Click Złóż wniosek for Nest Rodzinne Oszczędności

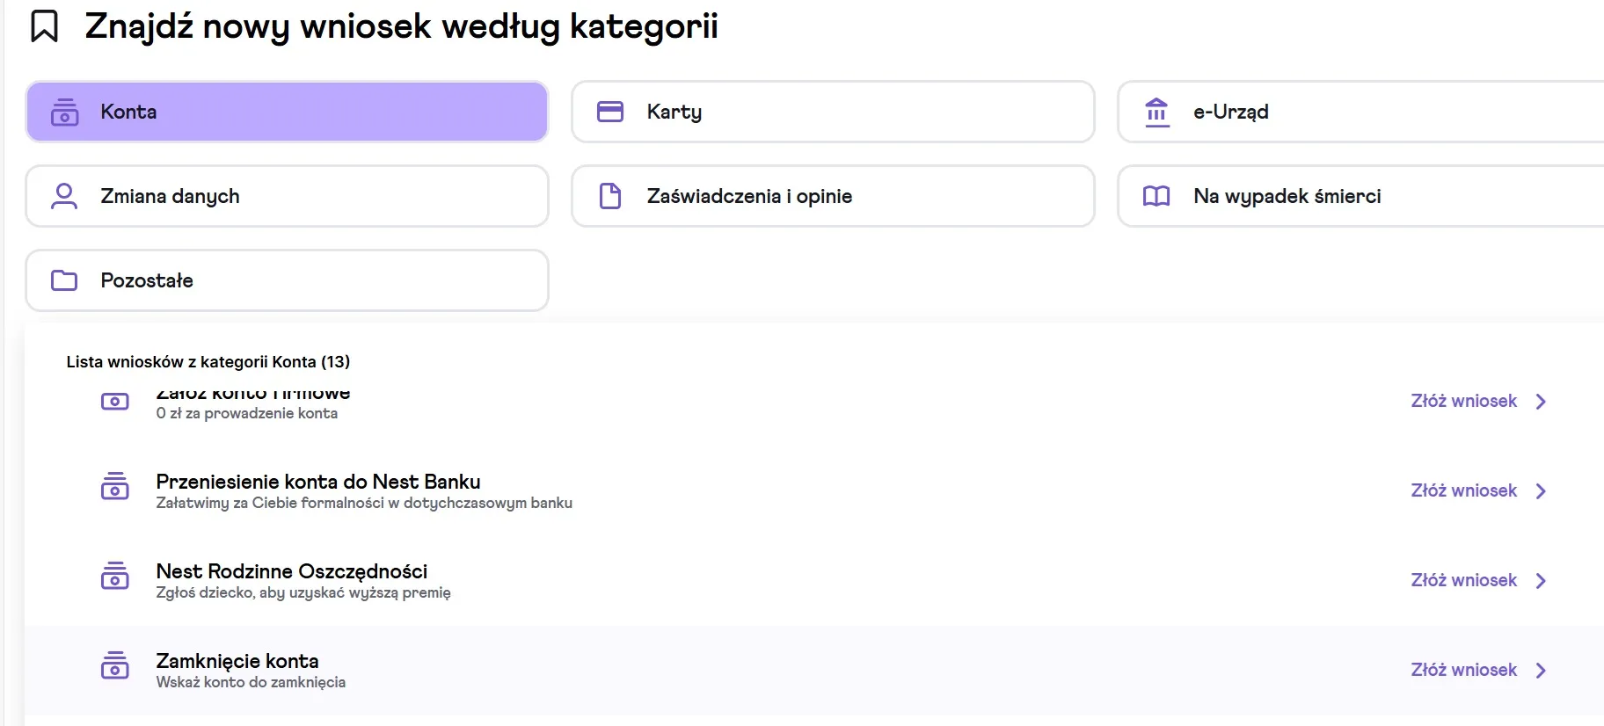(1463, 580)
